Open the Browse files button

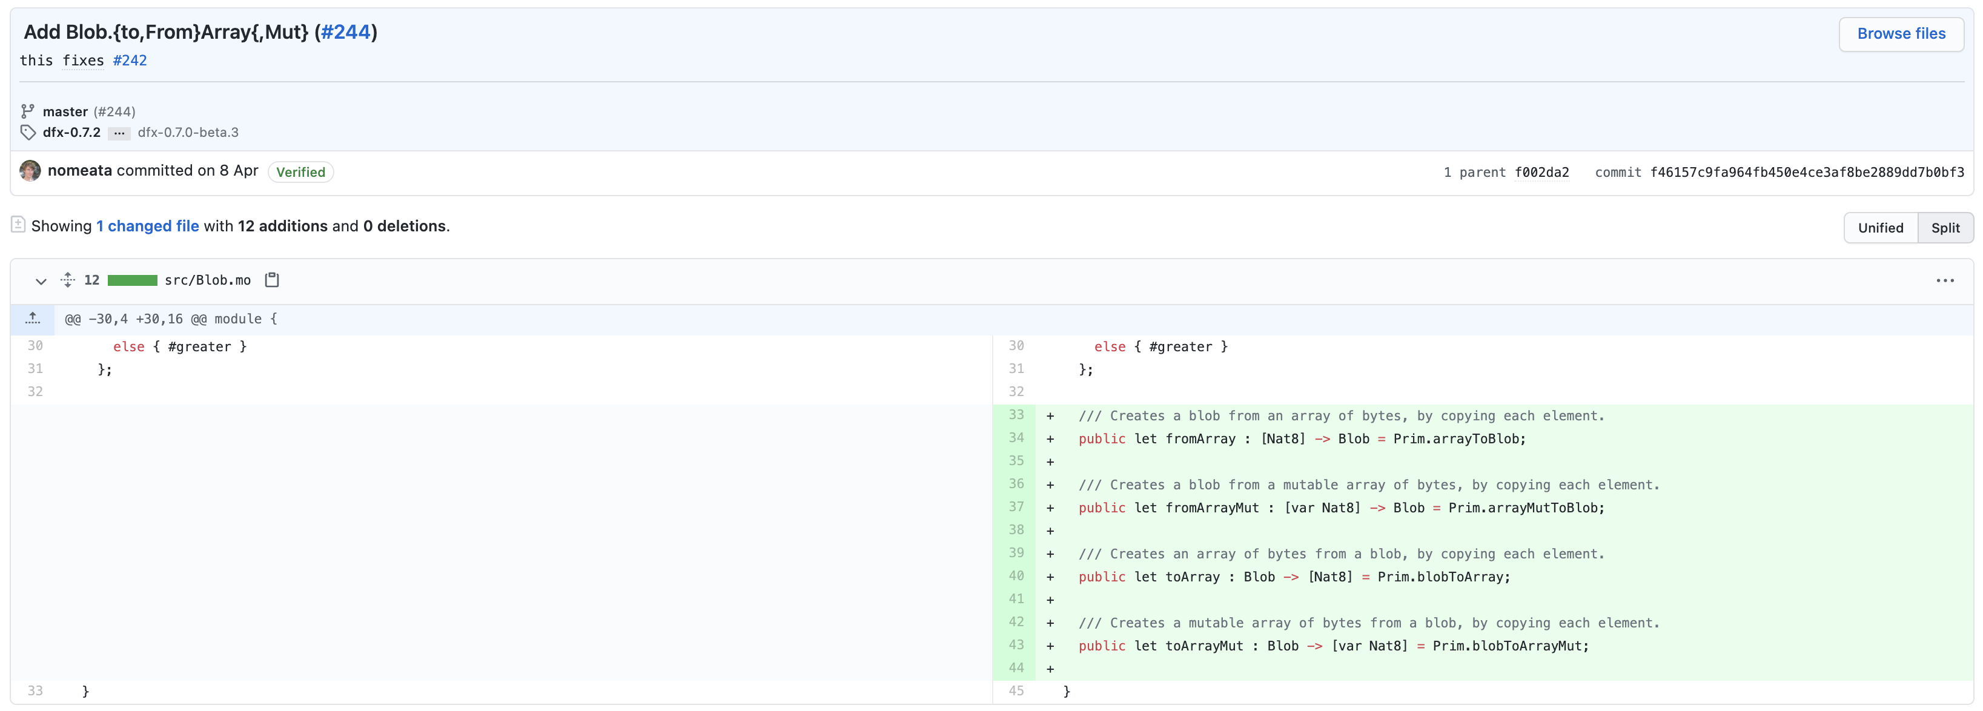pyautogui.click(x=1901, y=34)
